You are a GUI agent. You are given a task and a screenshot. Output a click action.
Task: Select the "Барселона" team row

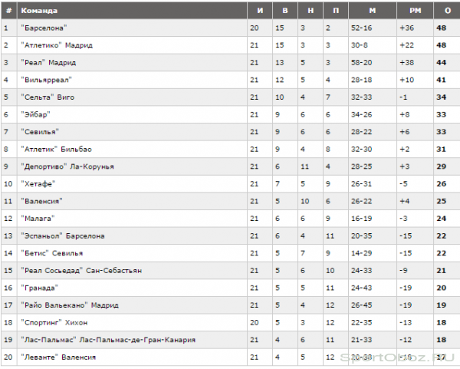tap(231, 28)
